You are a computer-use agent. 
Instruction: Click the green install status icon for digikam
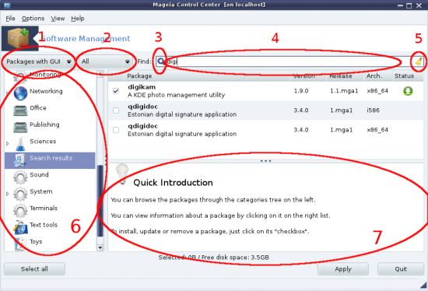pyautogui.click(x=408, y=91)
